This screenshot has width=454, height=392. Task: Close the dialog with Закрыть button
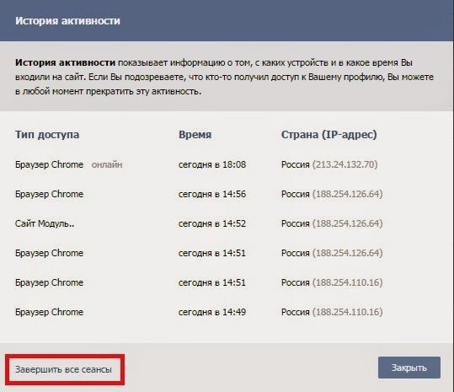(409, 368)
